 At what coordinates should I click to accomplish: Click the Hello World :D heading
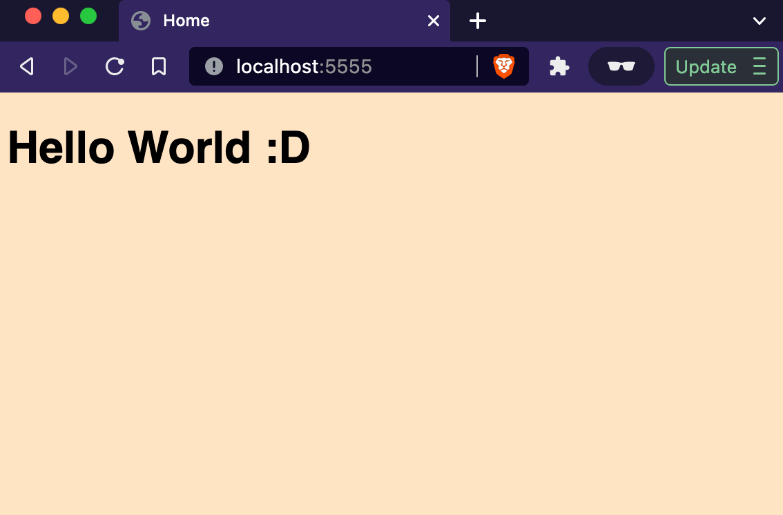[159, 147]
